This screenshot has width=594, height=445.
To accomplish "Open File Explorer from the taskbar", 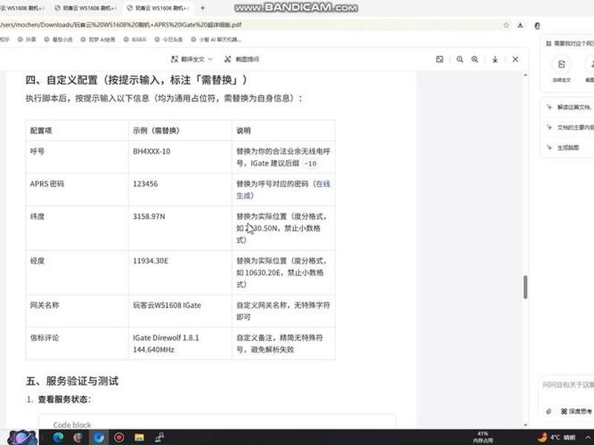I will click(x=139, y=438).
